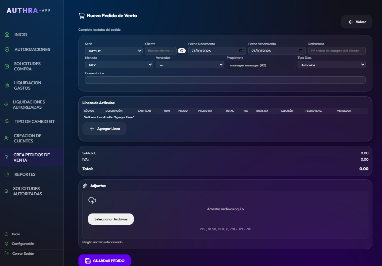
Task: Click the Fecha Vencimiento date field
Action: 277,51
